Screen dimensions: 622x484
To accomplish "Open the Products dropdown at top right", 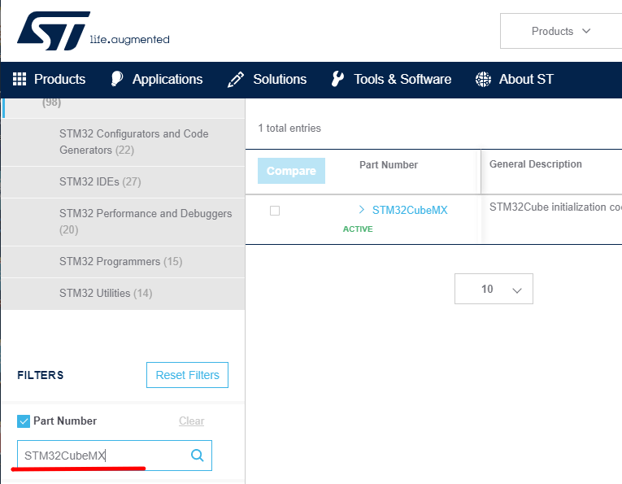I will coord(560,31).
